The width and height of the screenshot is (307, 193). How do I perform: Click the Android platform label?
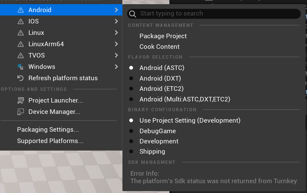pyautogui.click(x=40, y=10)
